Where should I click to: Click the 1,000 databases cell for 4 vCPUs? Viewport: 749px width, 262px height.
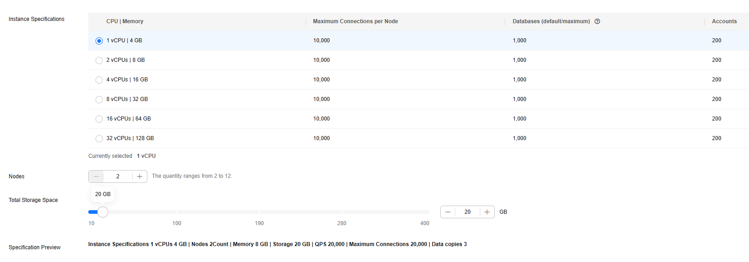(519, 80)
